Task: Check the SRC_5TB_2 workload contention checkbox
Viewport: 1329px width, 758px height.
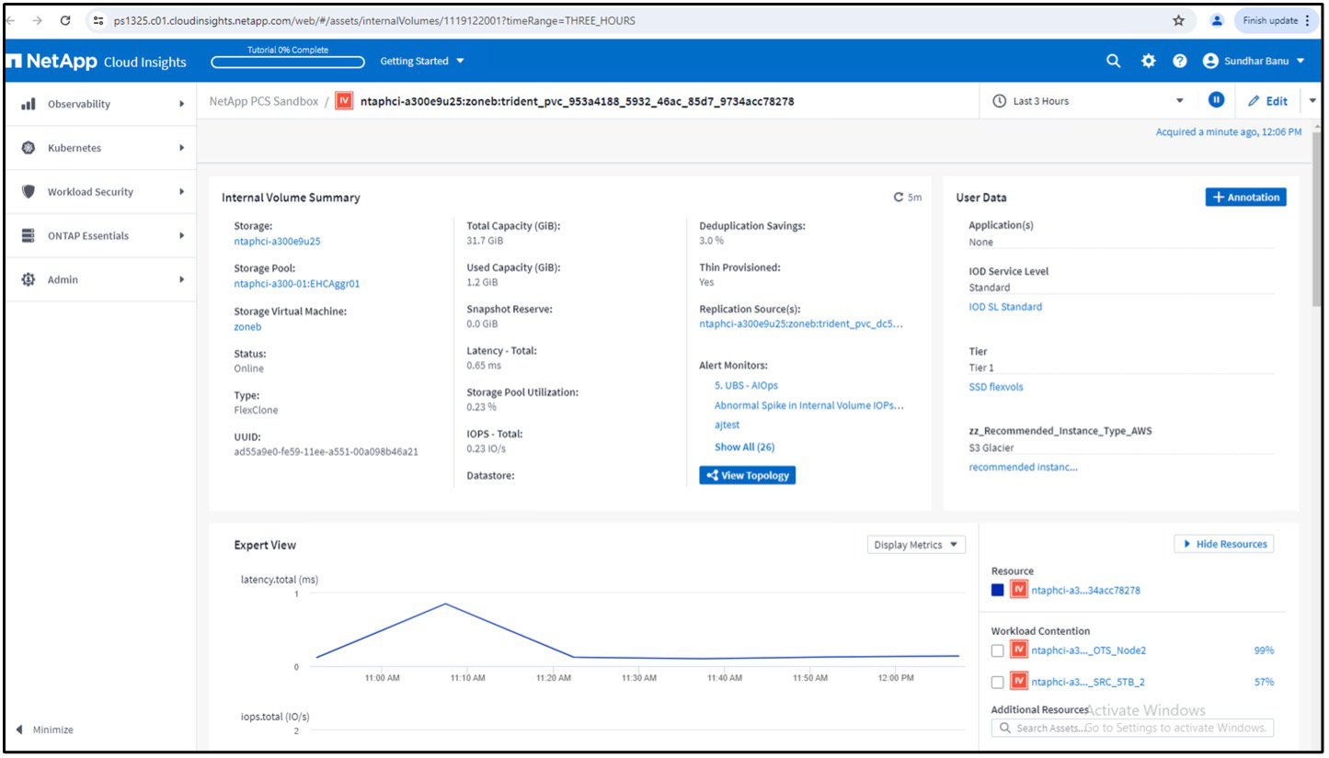Action: [x=998, y=683]
